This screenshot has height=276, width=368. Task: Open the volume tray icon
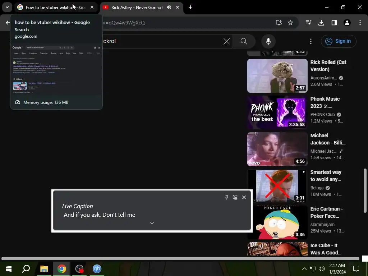click(322, 269)
